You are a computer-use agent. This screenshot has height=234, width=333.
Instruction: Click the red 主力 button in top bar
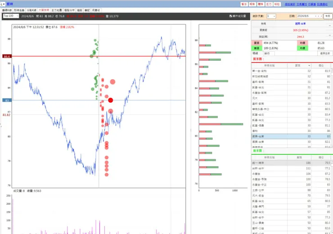269,4
